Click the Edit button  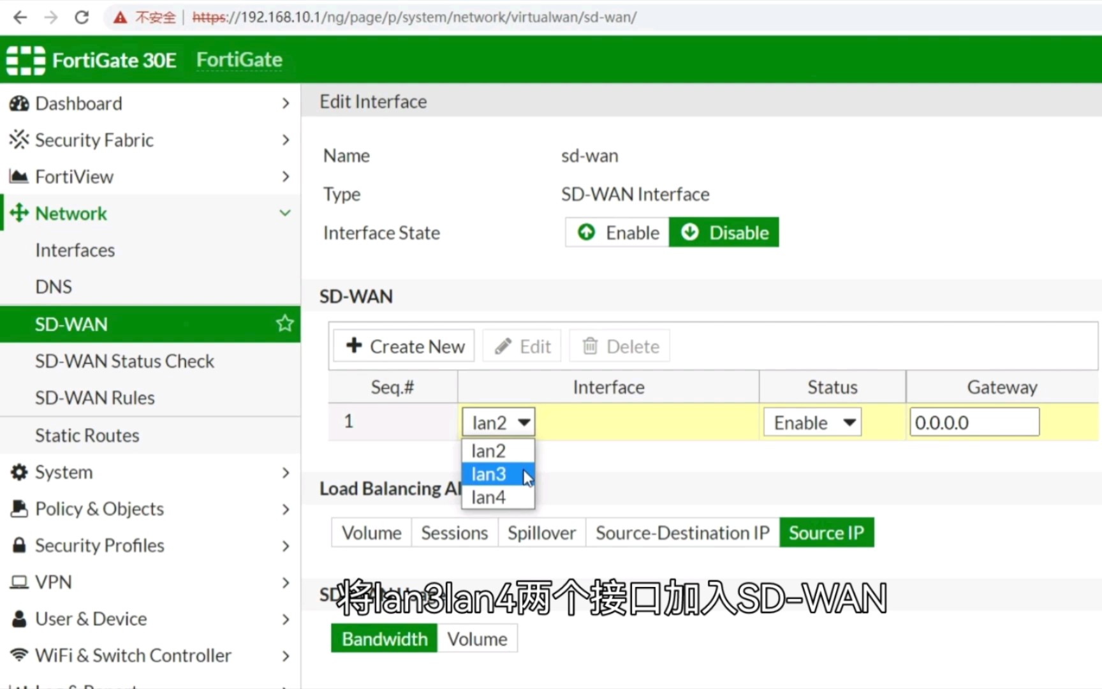tap(522, 346)
